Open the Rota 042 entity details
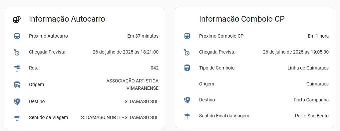Image resolution: width=340 pixels, height=131 pixels. coord(84,68)
